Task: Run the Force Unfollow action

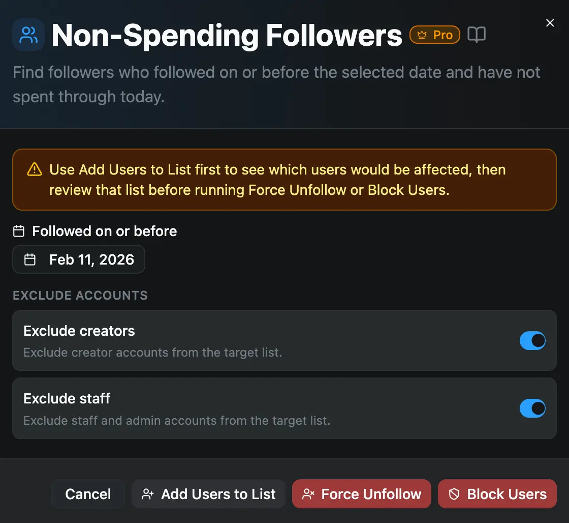Action: point(361,493)
